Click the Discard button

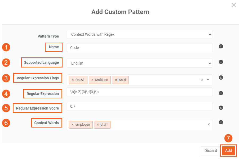211,151
